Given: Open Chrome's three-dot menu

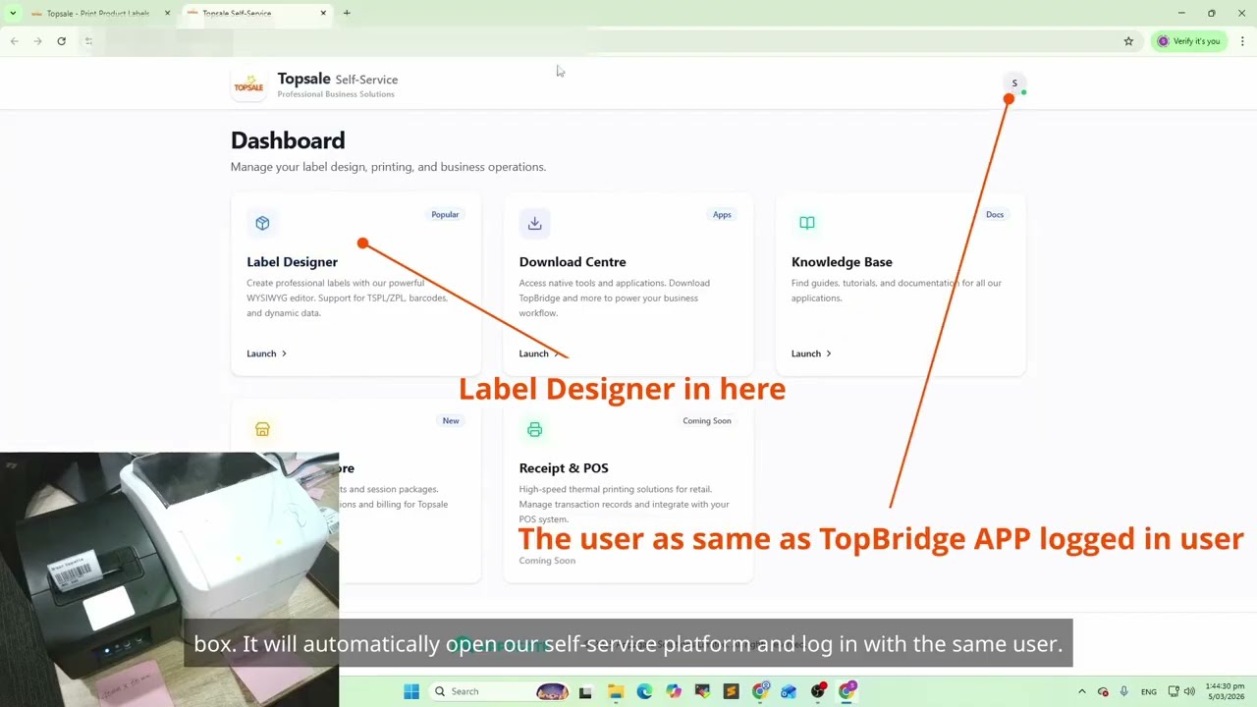Looking at the screenshot, I should 1242,41.
